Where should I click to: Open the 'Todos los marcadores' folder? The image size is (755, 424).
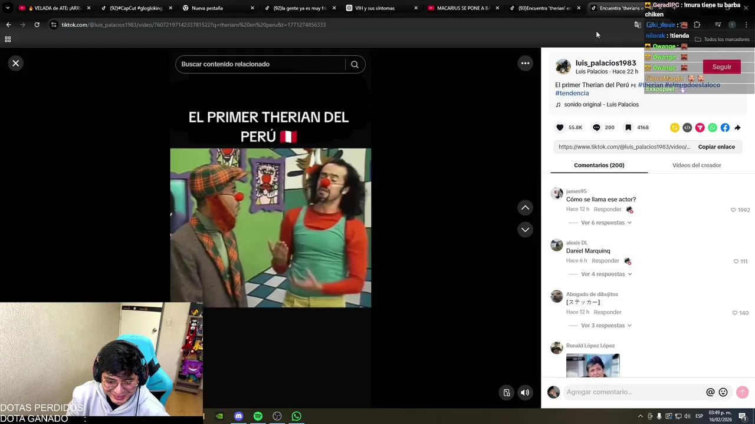tap(722, 39)
